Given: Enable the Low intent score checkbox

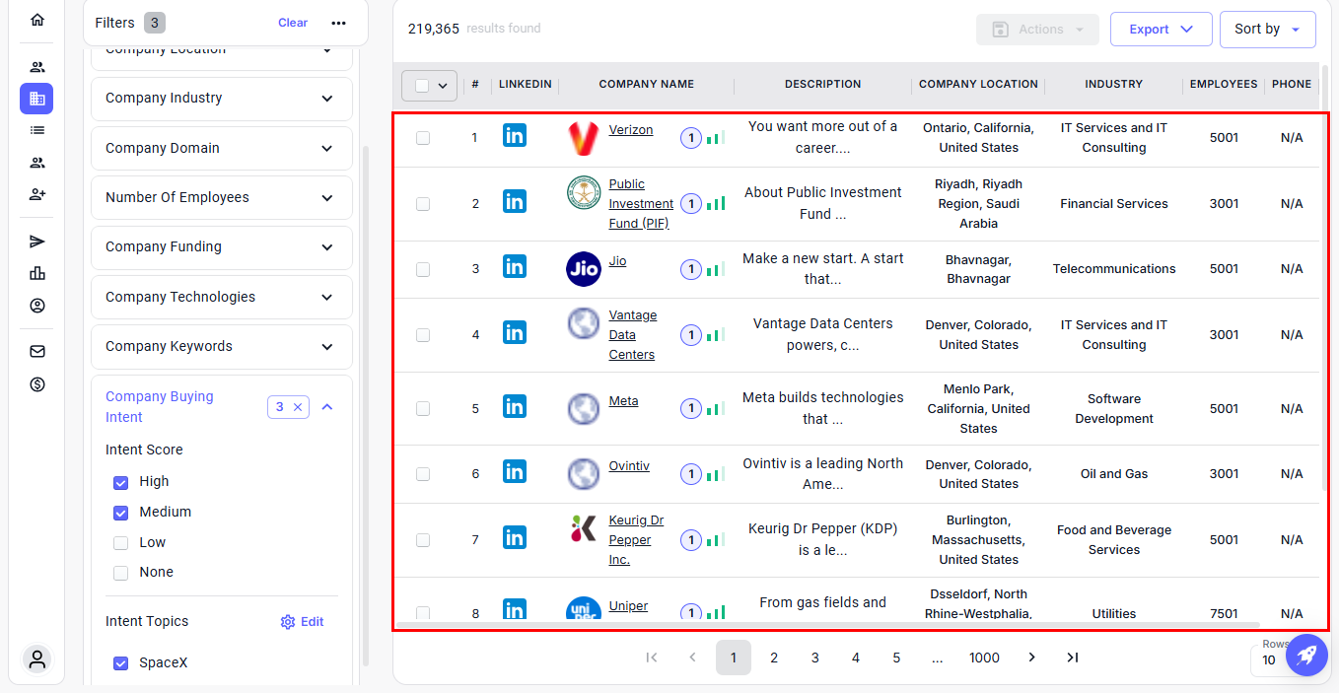Looking at the screenshot, I should coord(121,543).
